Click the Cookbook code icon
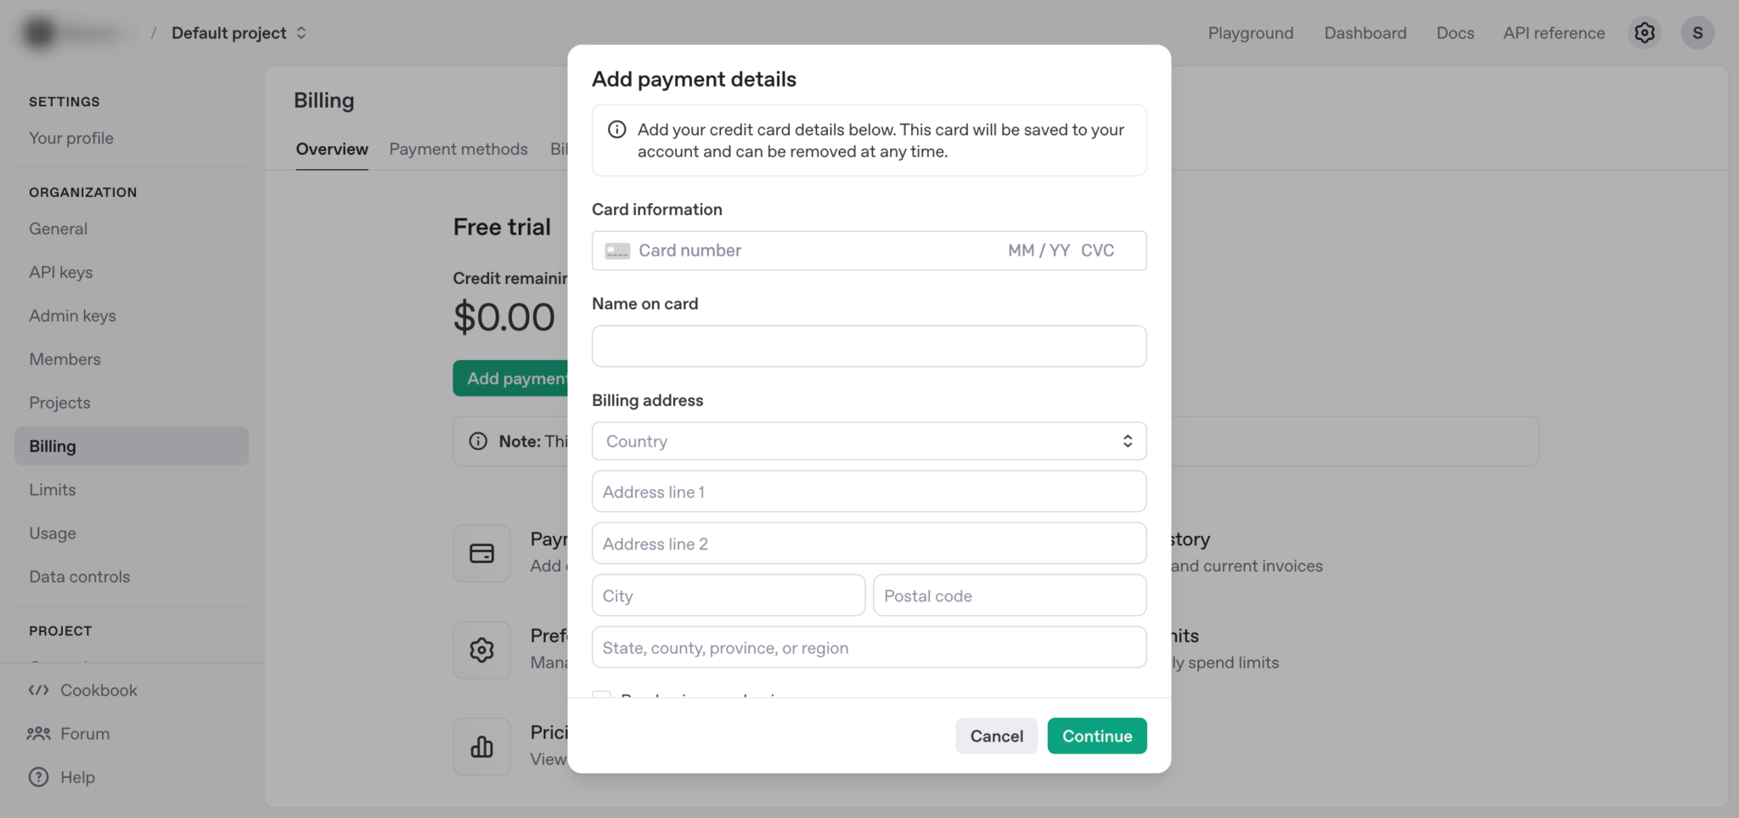This screenshot has height=818, width=1739. (38, 690)
